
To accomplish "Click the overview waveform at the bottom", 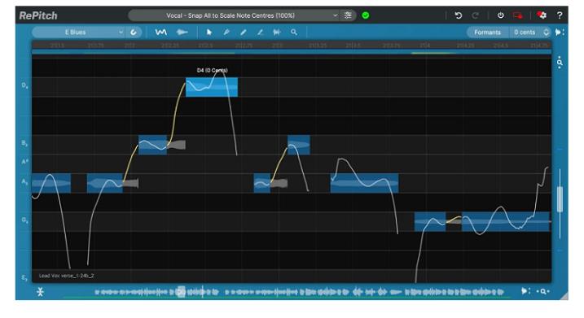I will click(299, 292).
